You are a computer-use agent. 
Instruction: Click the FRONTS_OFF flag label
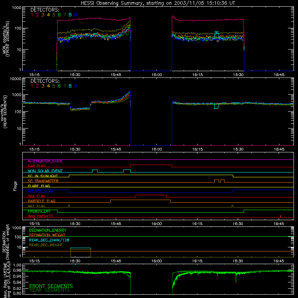[x=39, y=211]
